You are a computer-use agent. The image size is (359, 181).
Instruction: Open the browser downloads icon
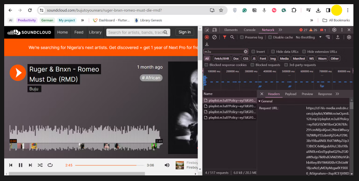[x=318, y=10]
